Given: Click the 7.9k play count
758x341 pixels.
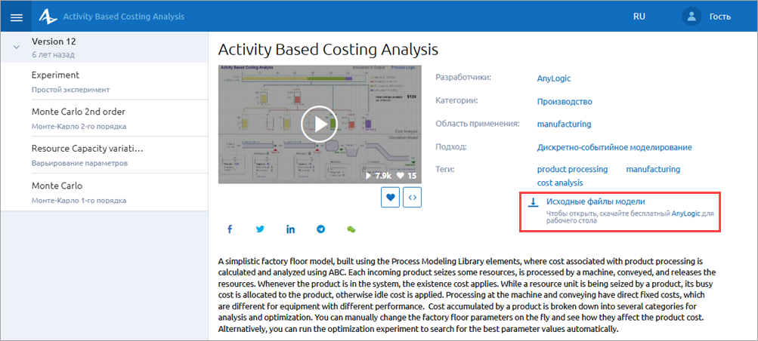Looking at the screenshot, I should point(379,176).
